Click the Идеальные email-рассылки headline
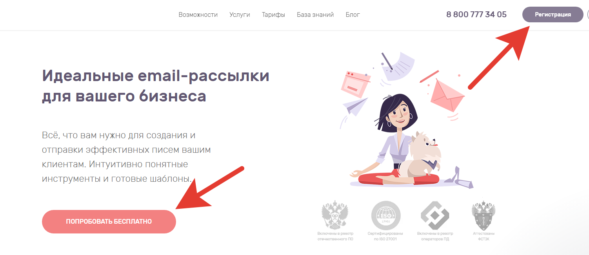Screen dimensions: 589x255 point(156,85)
